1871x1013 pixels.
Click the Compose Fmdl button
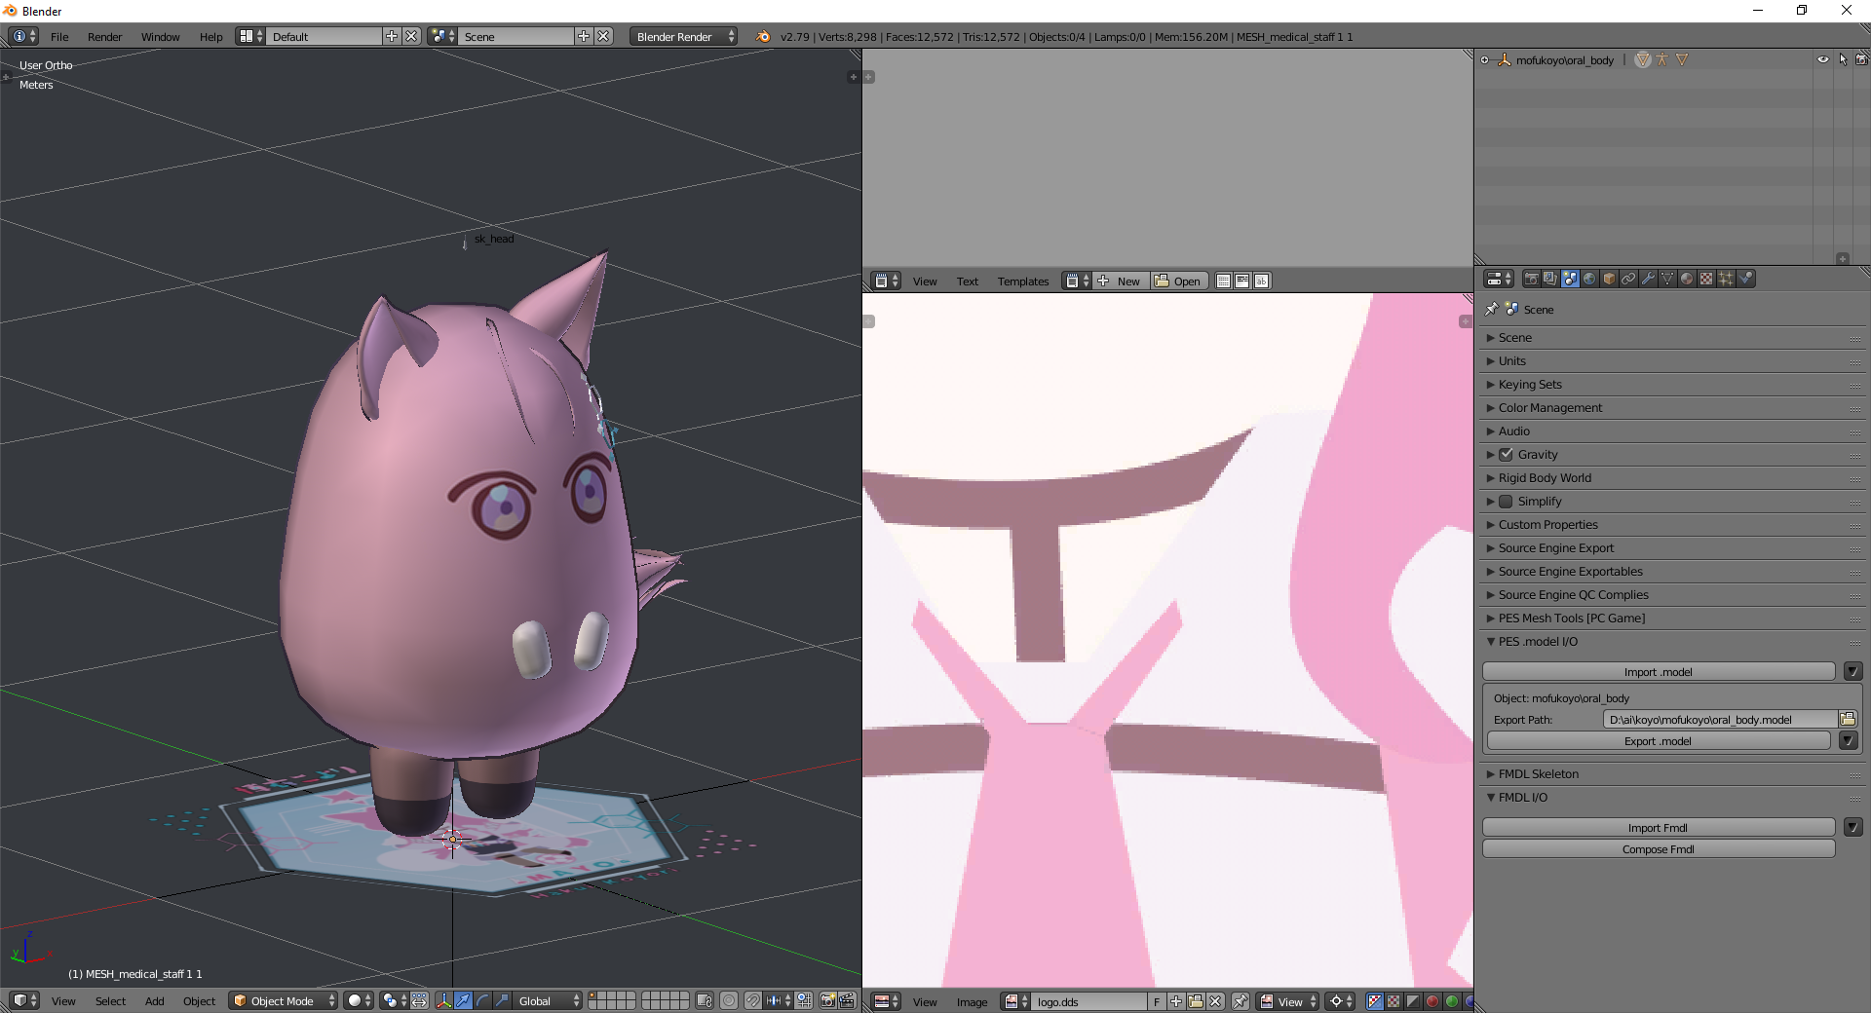click(1658, 849)
